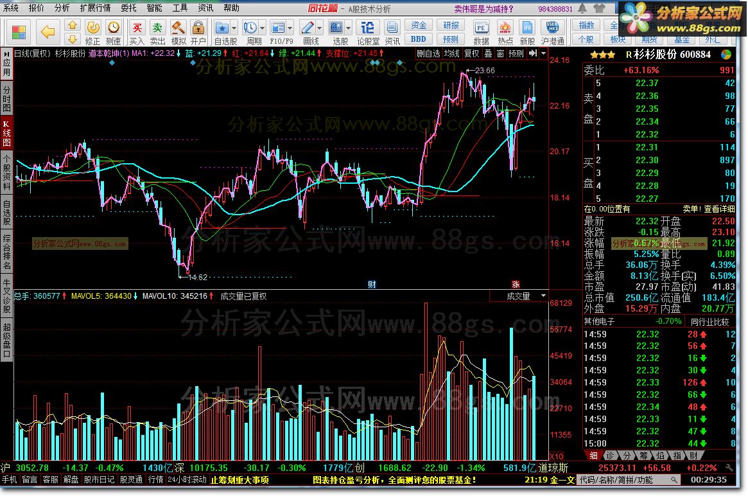Viewport: 748px width, 496px height.
Task: Select the 诊 tab below trade list
Action: [x=610, y=456]
